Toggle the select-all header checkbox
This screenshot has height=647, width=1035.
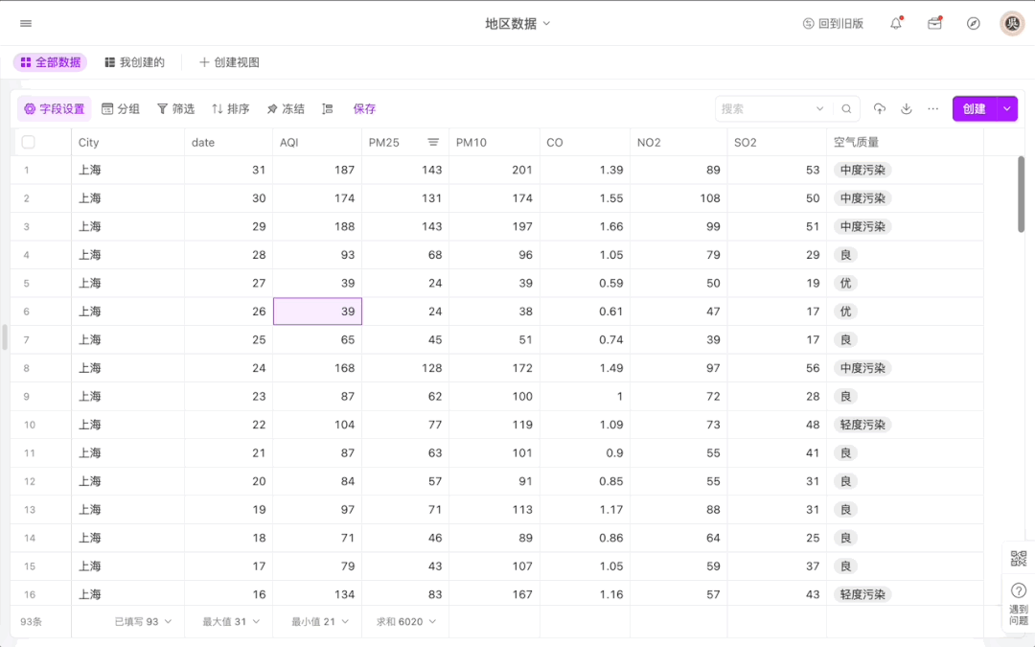[x=28, y=142]
